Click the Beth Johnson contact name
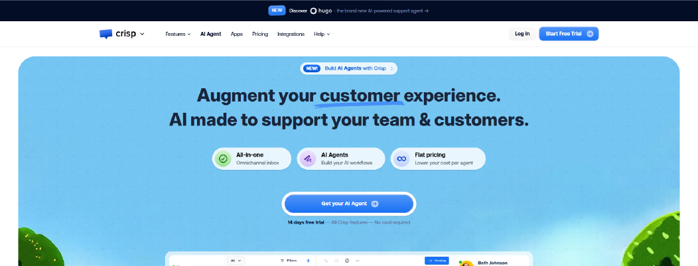698x266 pixels. pos(492,263)
